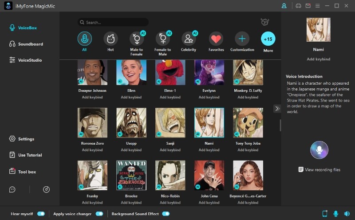Select the John Cena voice thumbnail
355x220 pixels.
pyautogui.click(x=209, y=175)
